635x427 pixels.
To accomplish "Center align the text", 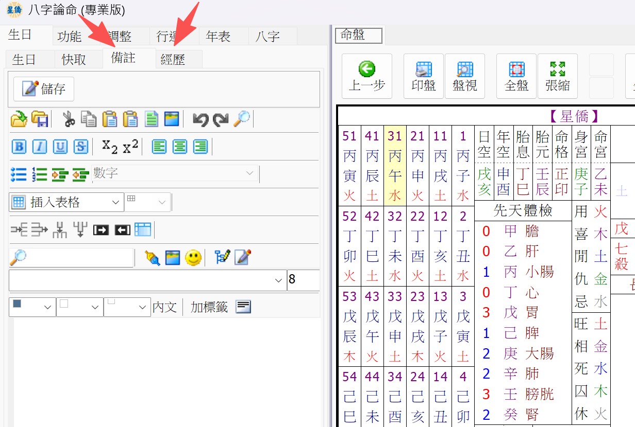I will [179, 147].
